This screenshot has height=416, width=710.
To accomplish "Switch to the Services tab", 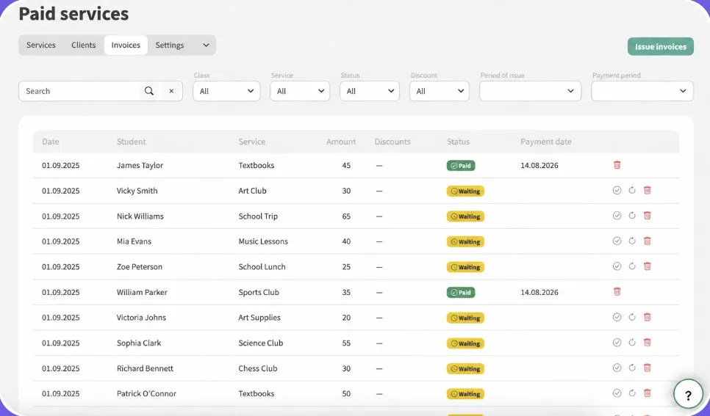I will click(x=40, y=45).
